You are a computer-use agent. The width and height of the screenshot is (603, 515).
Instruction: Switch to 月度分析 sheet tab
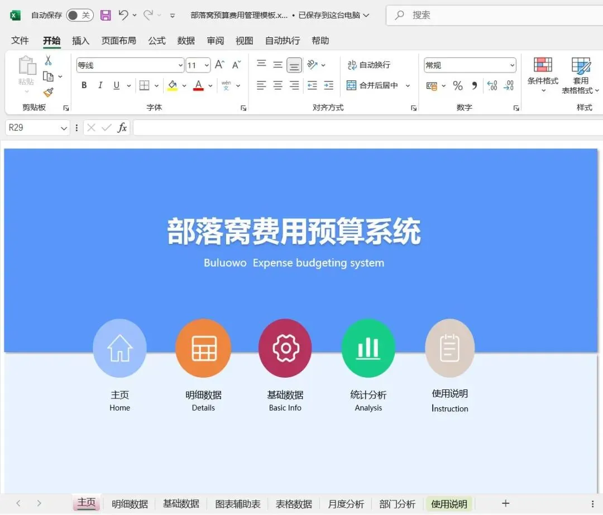(346, 504)
